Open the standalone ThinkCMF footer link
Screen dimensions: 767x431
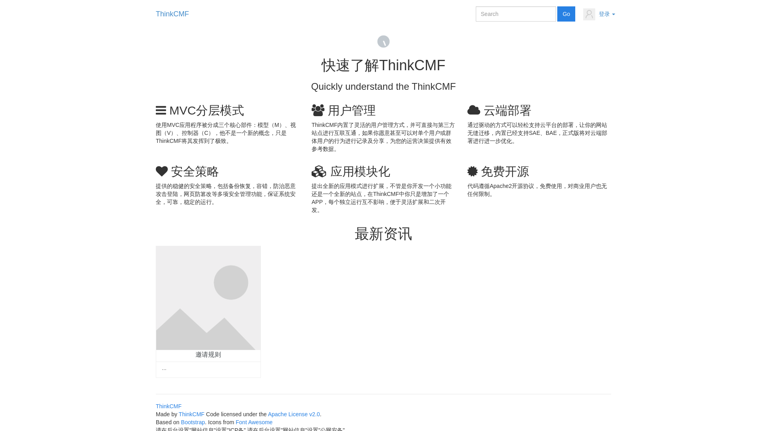coord(169,406)
